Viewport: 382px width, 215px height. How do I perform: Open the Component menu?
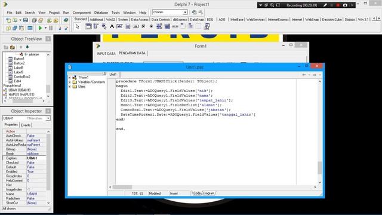[x=82, y=13]
